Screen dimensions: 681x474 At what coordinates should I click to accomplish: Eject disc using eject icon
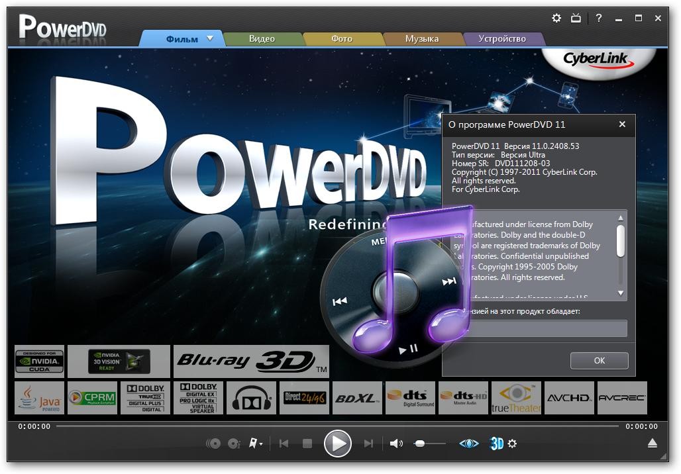(653, 443)
